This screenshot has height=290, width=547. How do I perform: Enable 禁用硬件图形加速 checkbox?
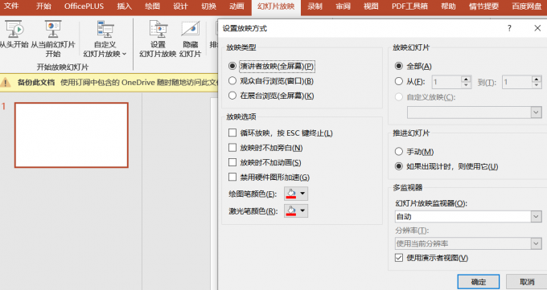tap(232, 177)
